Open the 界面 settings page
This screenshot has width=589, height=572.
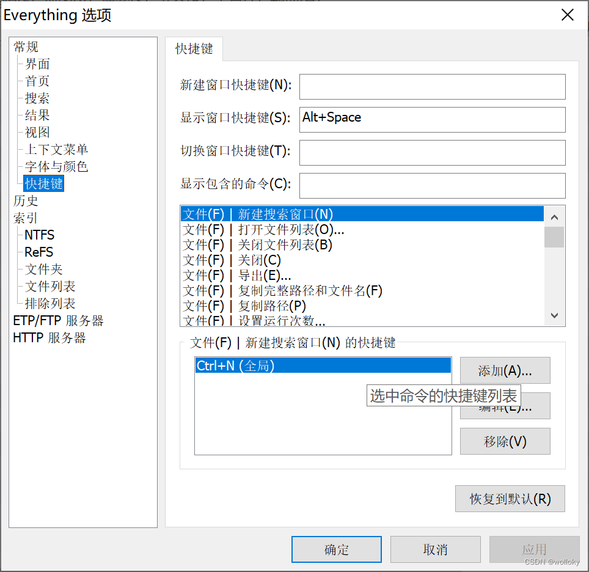[37, 64]
